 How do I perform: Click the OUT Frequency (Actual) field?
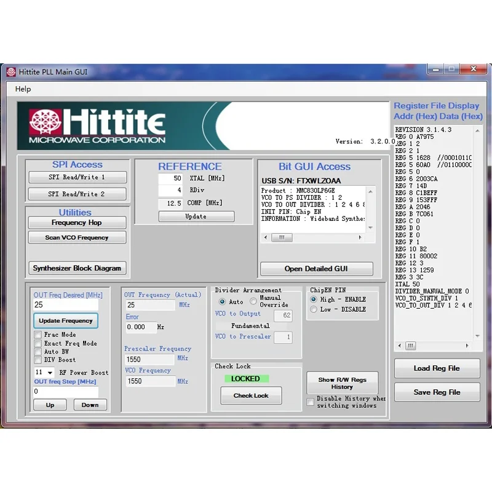pos(150,305)
